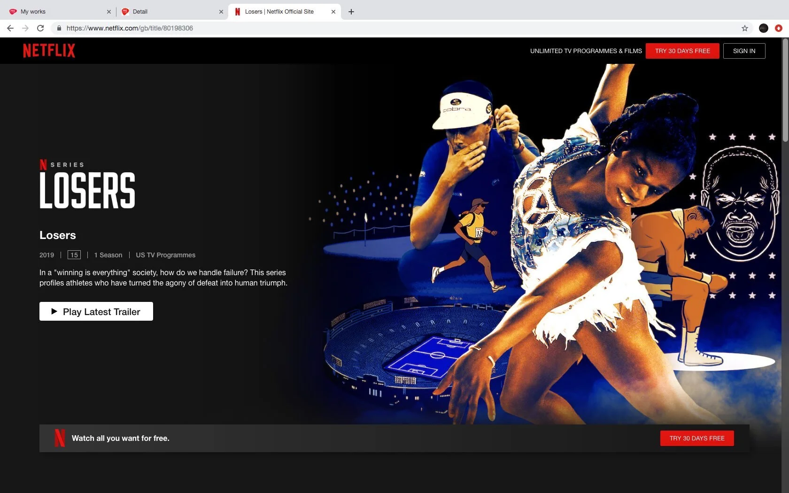789x493 pixels.
Task: Select the Losers | Netflix Official Site tab
Action: tap(285, 12)
